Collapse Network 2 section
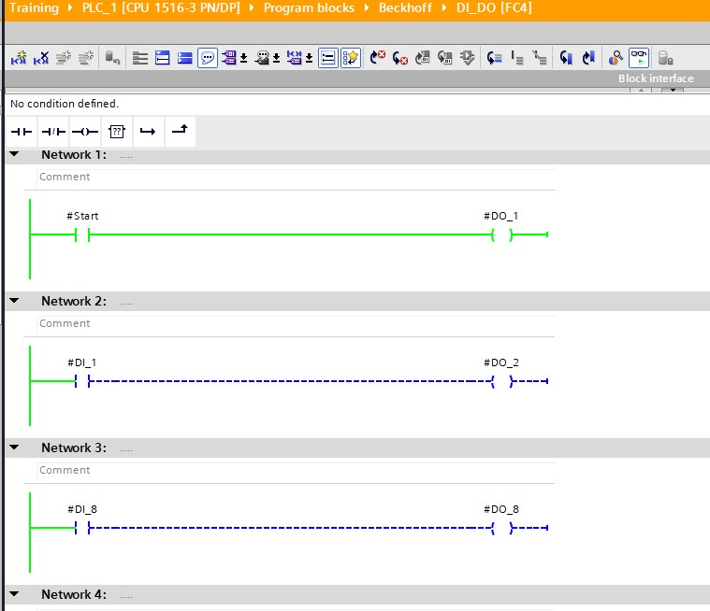Screen dimensions: 710x611 pyautogui.click(x=15, y=301)
